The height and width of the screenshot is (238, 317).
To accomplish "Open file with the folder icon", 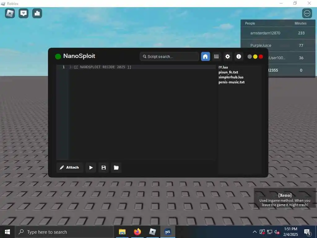I will [x=116, y=168].
